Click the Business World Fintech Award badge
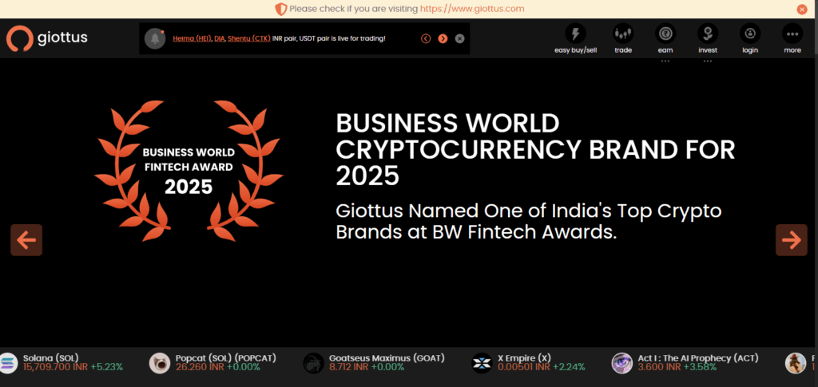This screenshot has width=818, height=387. tap(189, 171)
